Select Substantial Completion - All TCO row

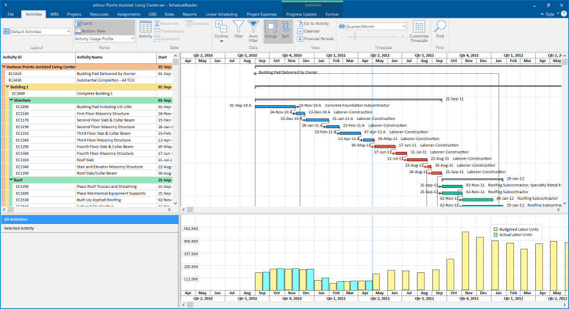point(87,80)
